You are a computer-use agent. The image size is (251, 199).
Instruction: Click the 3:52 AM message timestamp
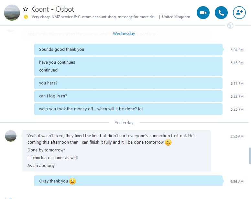click(x=237, y=136)
